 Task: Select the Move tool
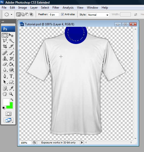coord(11,35)
